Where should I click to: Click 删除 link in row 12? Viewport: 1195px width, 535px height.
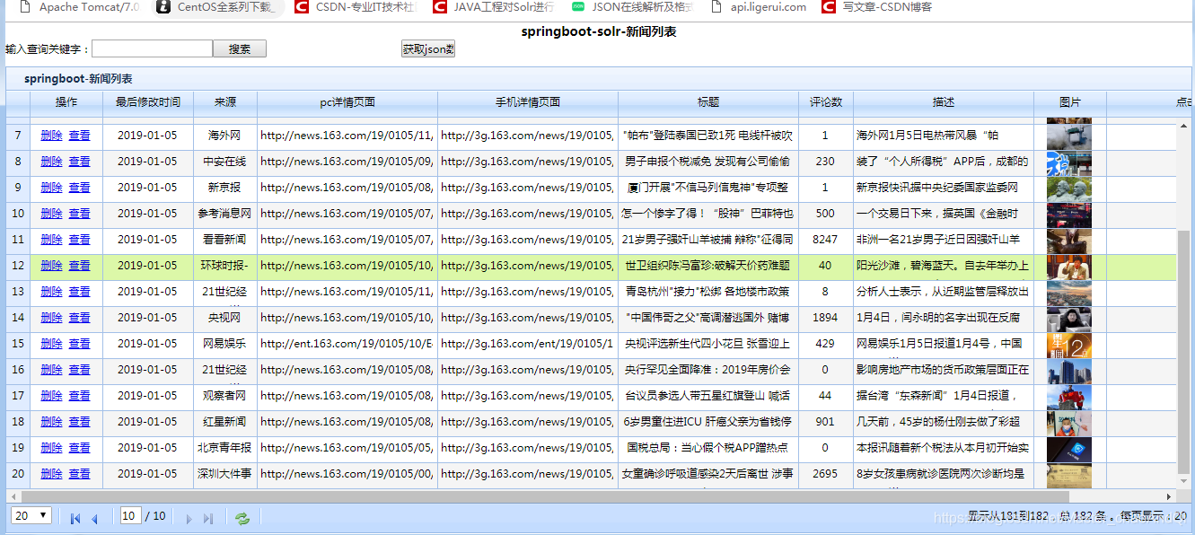[51, 266]
